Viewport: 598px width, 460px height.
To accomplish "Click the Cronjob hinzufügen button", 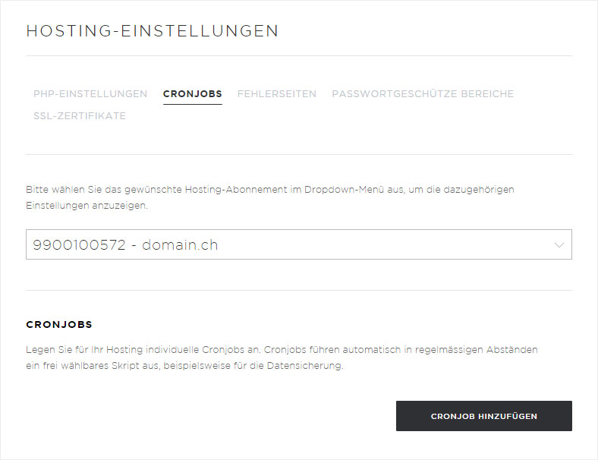I will (484, 416).
